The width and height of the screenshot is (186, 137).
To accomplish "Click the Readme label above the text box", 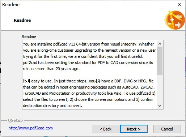I will click(x=29, y=37).
